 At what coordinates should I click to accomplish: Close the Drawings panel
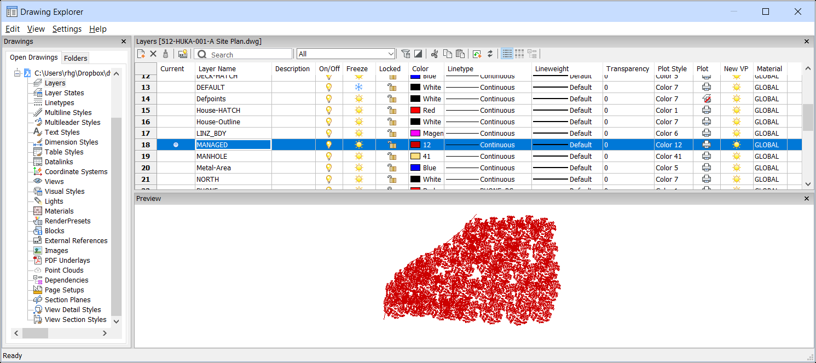pyautogui.click(x=124, y=42)
